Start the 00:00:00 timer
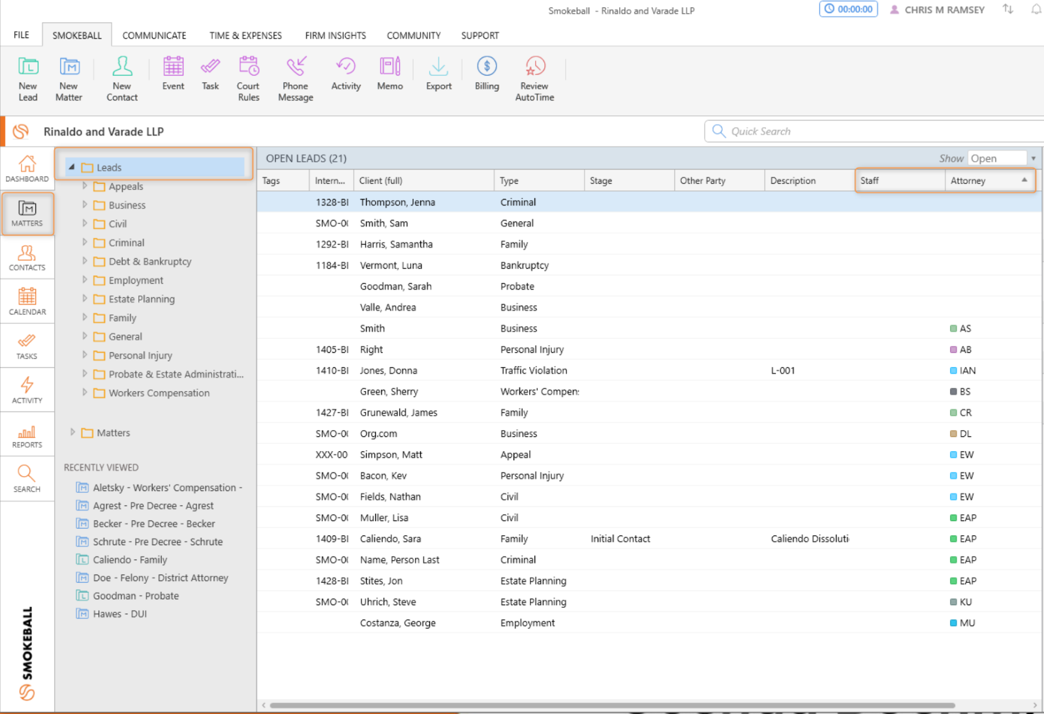Screen dimensions: 1044x714 point(848,9)
